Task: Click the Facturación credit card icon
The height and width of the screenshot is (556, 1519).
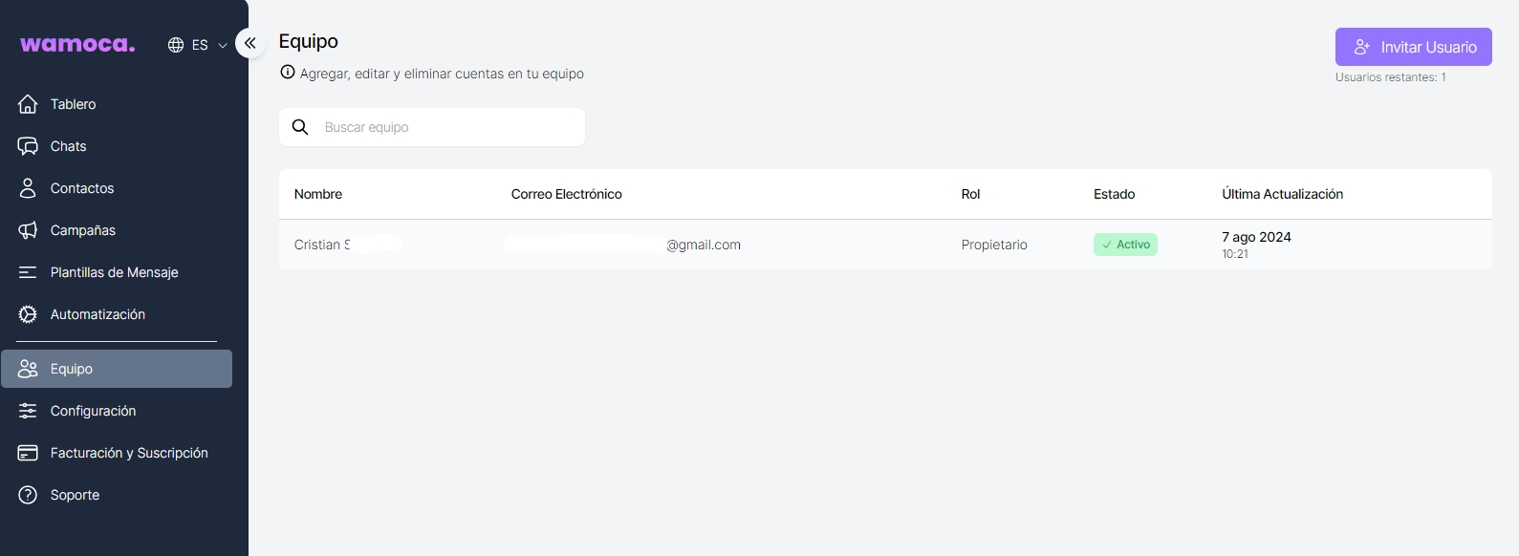Action: 28,453
